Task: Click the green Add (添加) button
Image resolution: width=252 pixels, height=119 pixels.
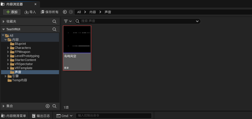Action: click(x=12, y=12)
